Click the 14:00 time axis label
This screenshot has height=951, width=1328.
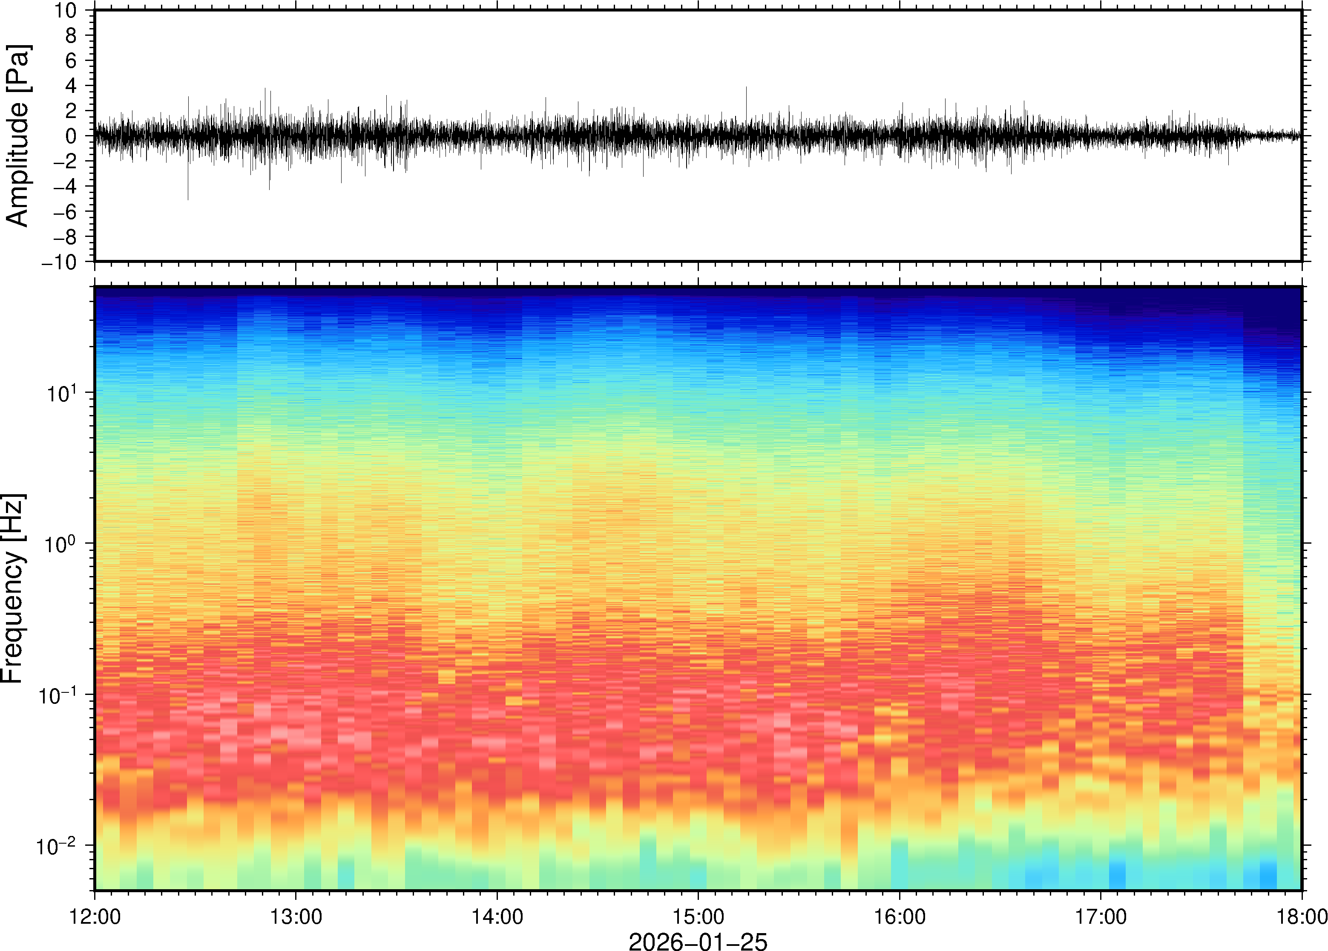pos(497,916)
